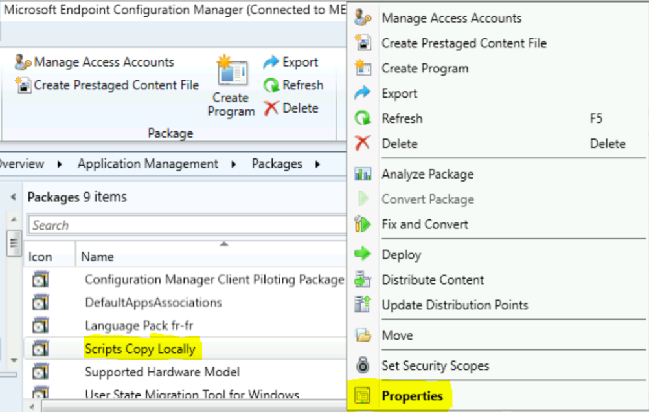Click the Create Prestaged Content File menu icon
649x412 pixels.
tap(363, 43)
